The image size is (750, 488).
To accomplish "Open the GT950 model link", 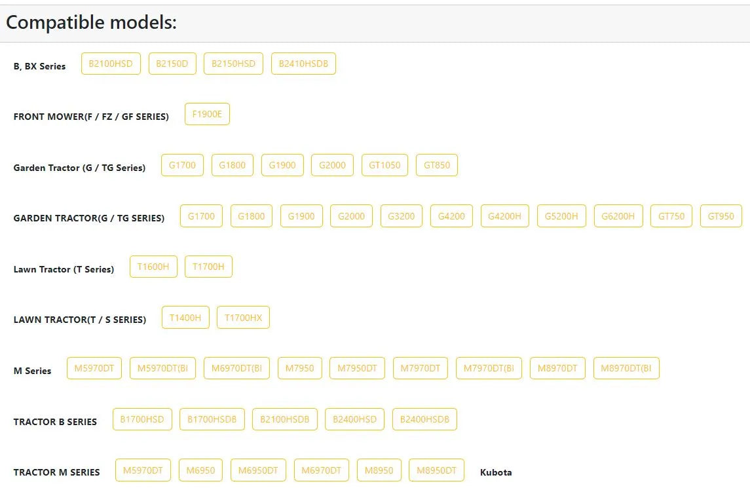I will pos(721,216).
